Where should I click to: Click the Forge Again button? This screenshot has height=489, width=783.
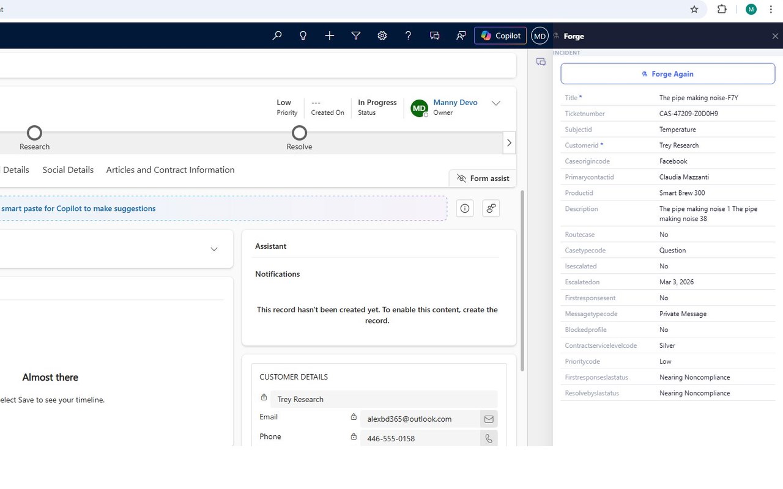pyautogui.click(x=668, y=74)
